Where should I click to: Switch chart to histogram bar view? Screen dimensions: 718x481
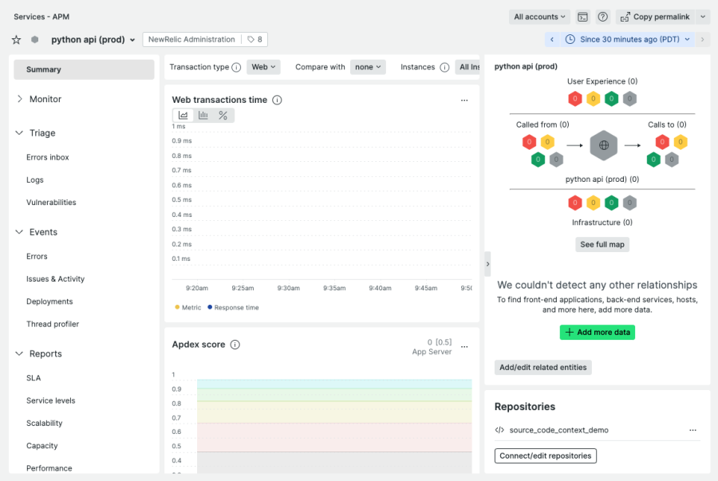[x=203, y=116]
